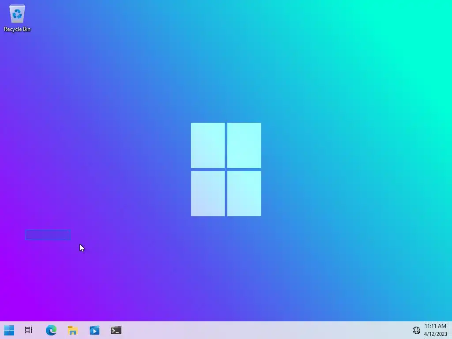The height and width of the screenshot is (339, 452).
Task: Open the Windows Start menu
Action: (x=9, y=330)
